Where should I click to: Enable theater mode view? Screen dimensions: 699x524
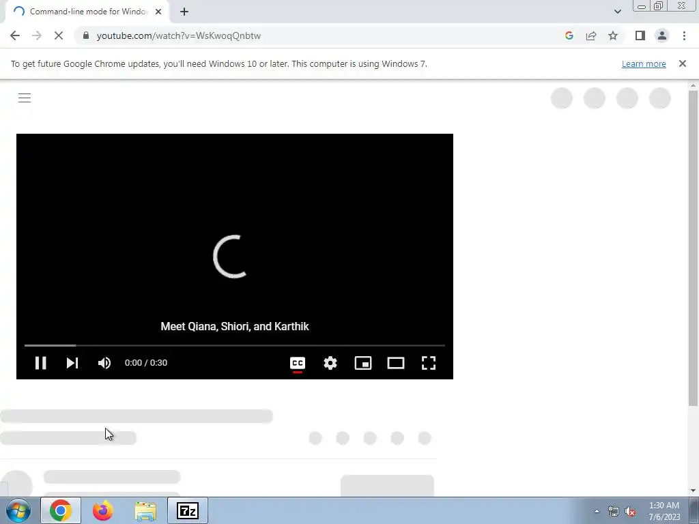tap(396, 363)
